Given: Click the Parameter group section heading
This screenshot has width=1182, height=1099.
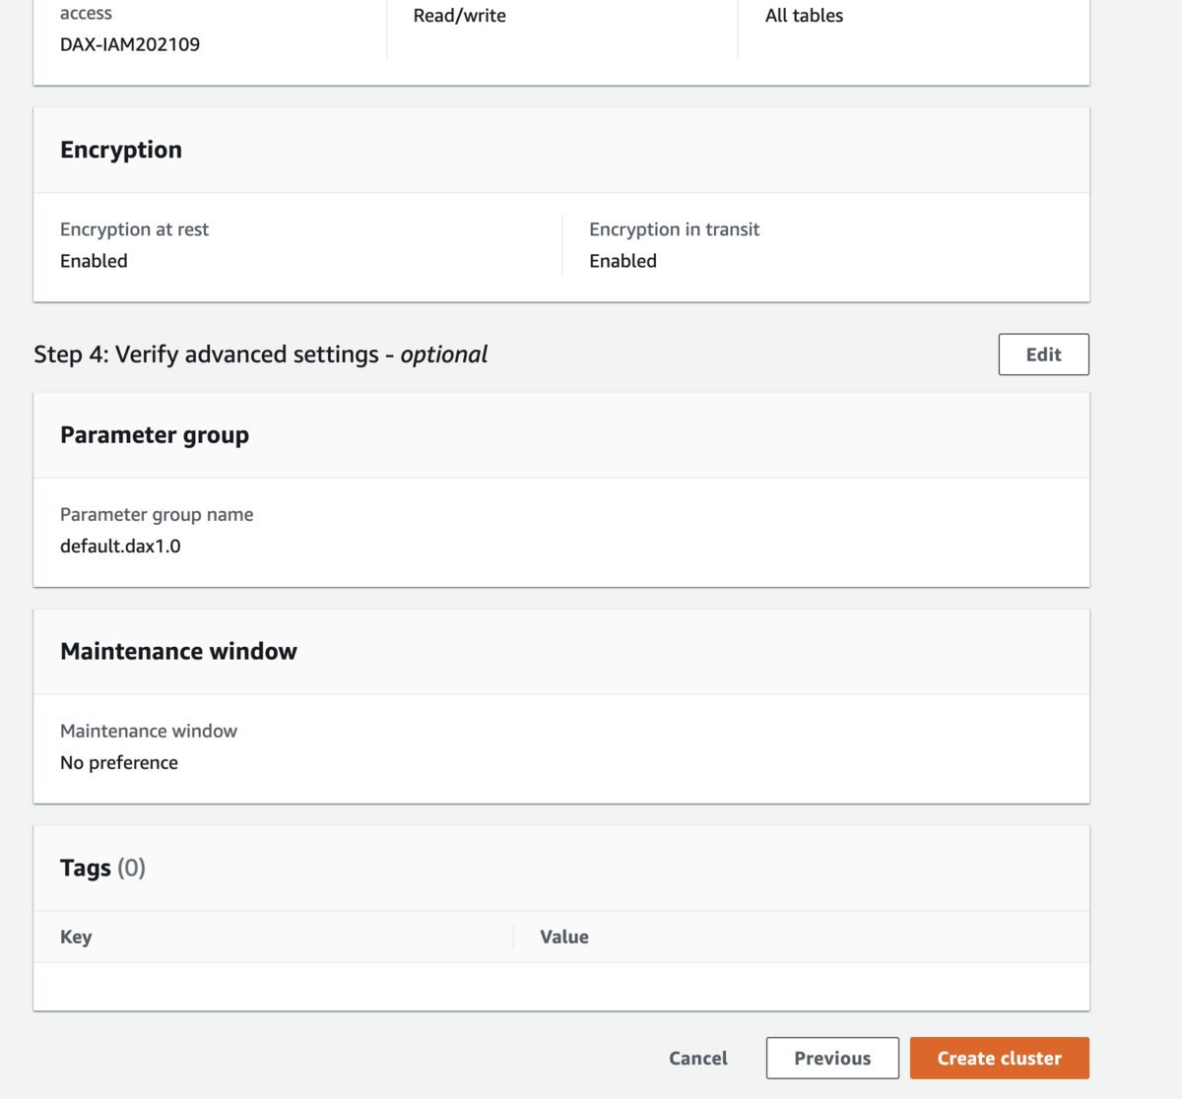Looking at the screenshot, I should [155, 434].
